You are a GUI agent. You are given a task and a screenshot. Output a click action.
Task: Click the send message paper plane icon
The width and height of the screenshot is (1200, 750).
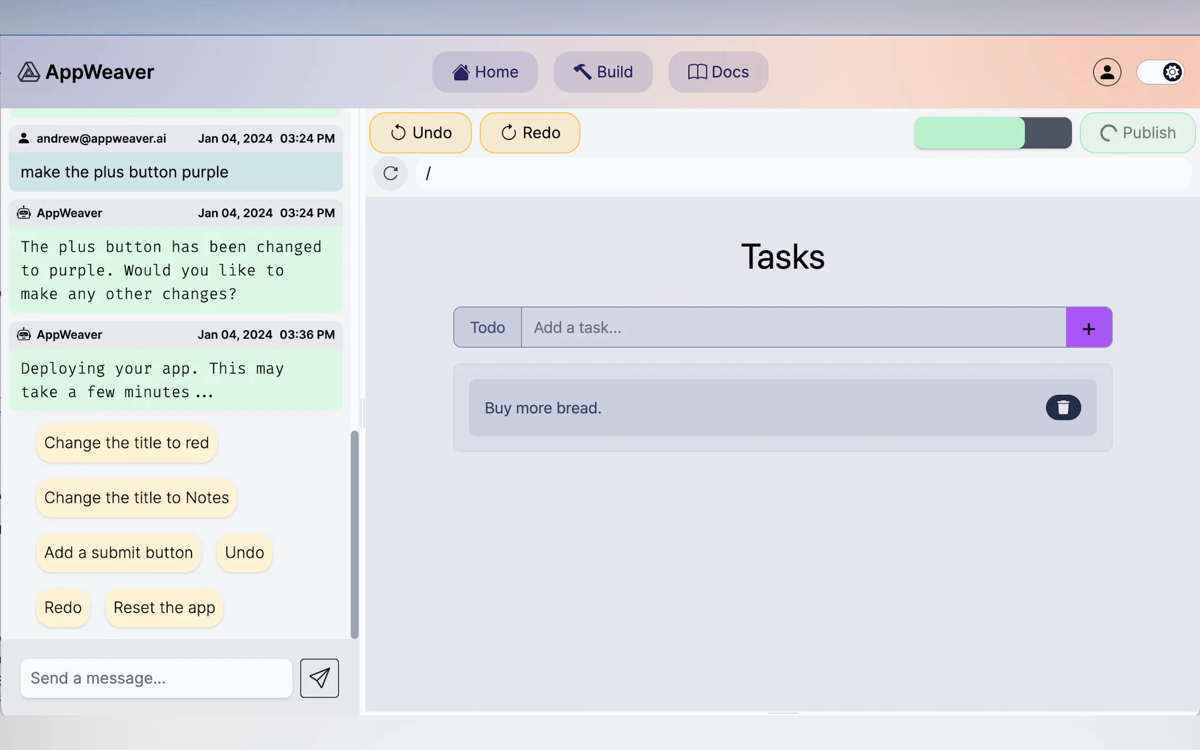[319, 678]
